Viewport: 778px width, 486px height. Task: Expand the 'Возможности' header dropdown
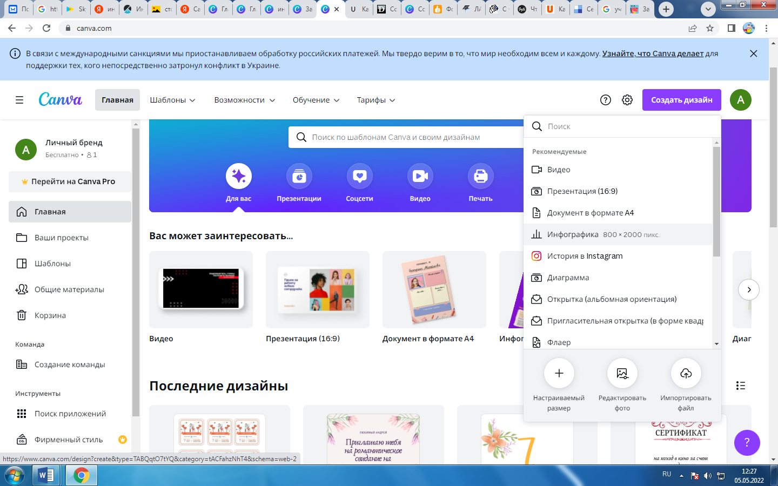click(245, 100)
